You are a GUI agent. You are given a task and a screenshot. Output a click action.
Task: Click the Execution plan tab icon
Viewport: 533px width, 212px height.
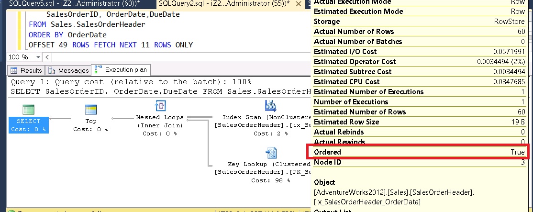(98, 69)
